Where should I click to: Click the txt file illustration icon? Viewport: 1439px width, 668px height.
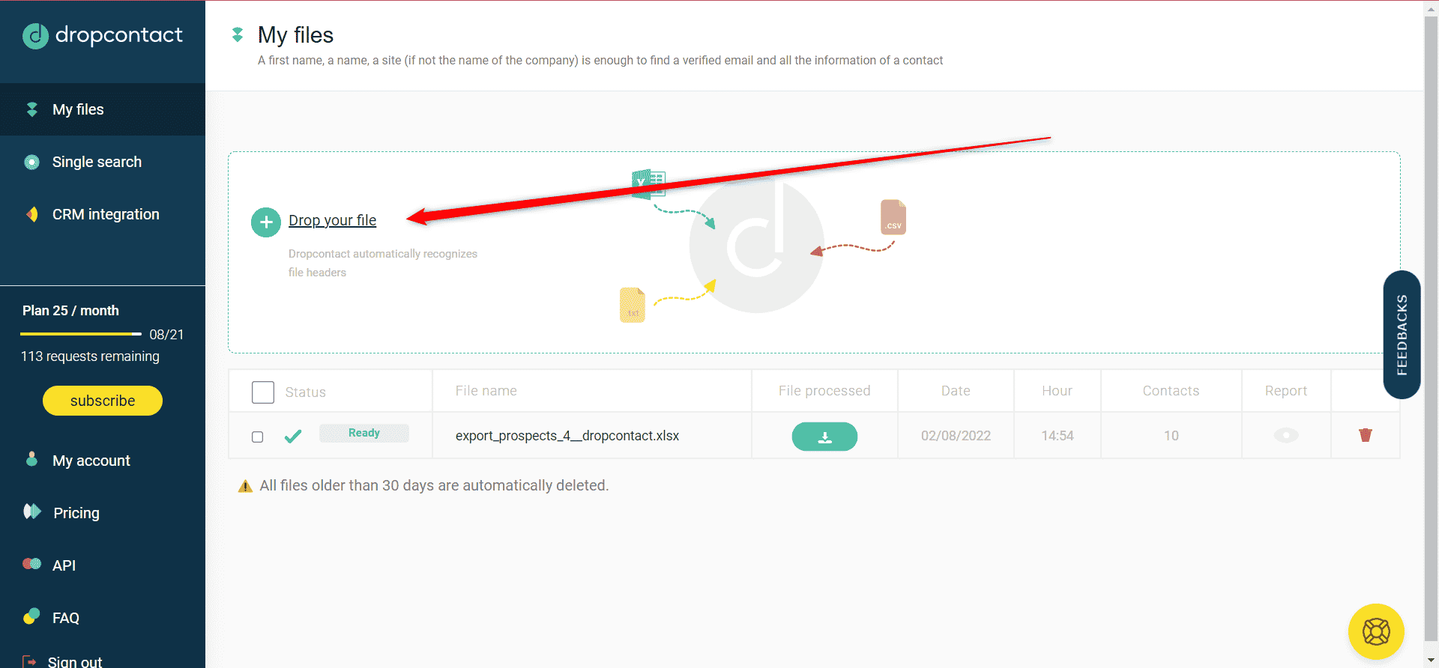[x=633, y=306]
